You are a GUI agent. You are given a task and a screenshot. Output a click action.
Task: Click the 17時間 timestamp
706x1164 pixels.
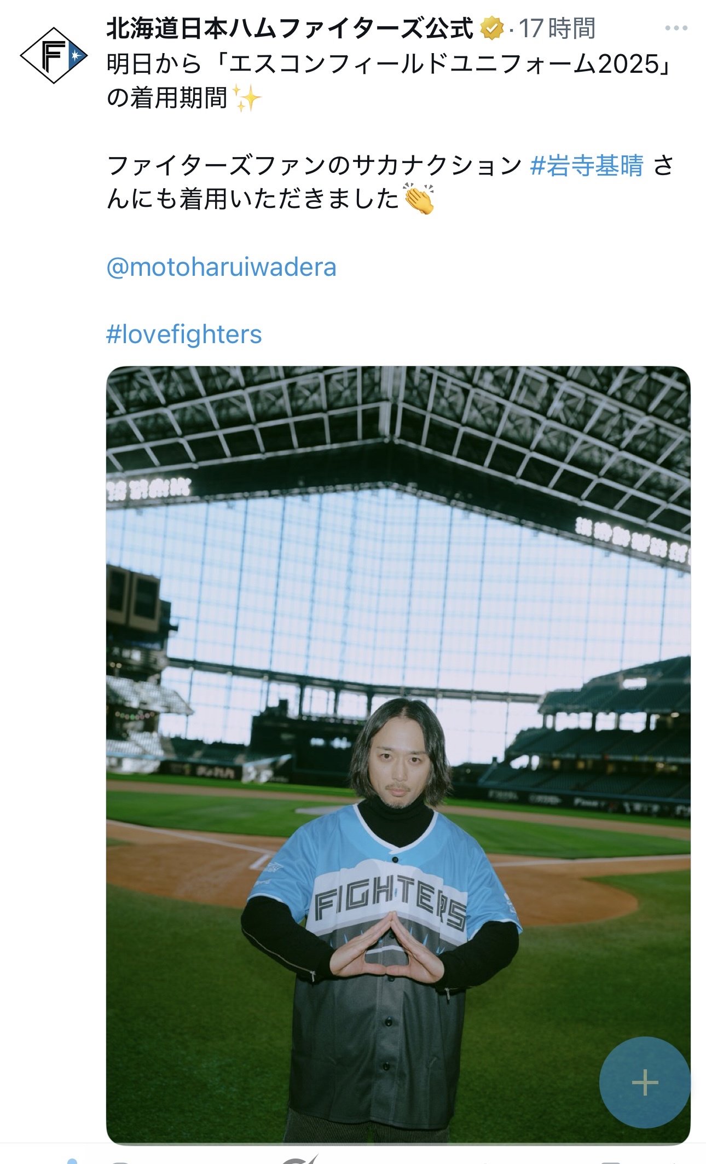click(557, 28)
